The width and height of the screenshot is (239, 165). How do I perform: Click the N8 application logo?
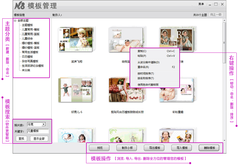point(20,5)
